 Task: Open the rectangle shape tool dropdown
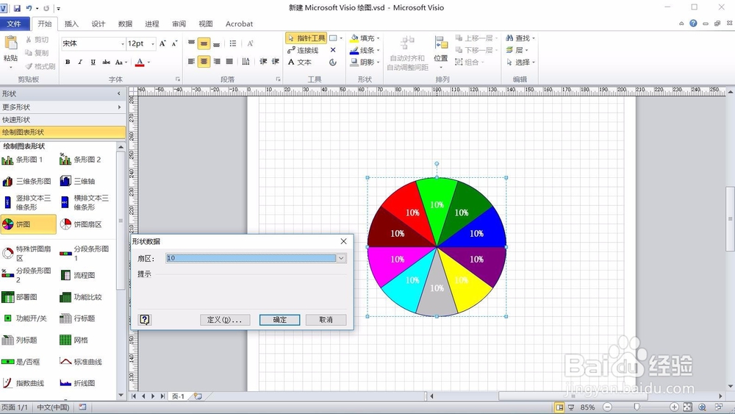click(x=341, y=38)
